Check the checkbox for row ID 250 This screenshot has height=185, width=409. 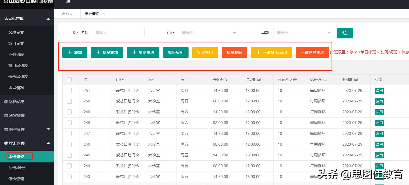(69, 101)
